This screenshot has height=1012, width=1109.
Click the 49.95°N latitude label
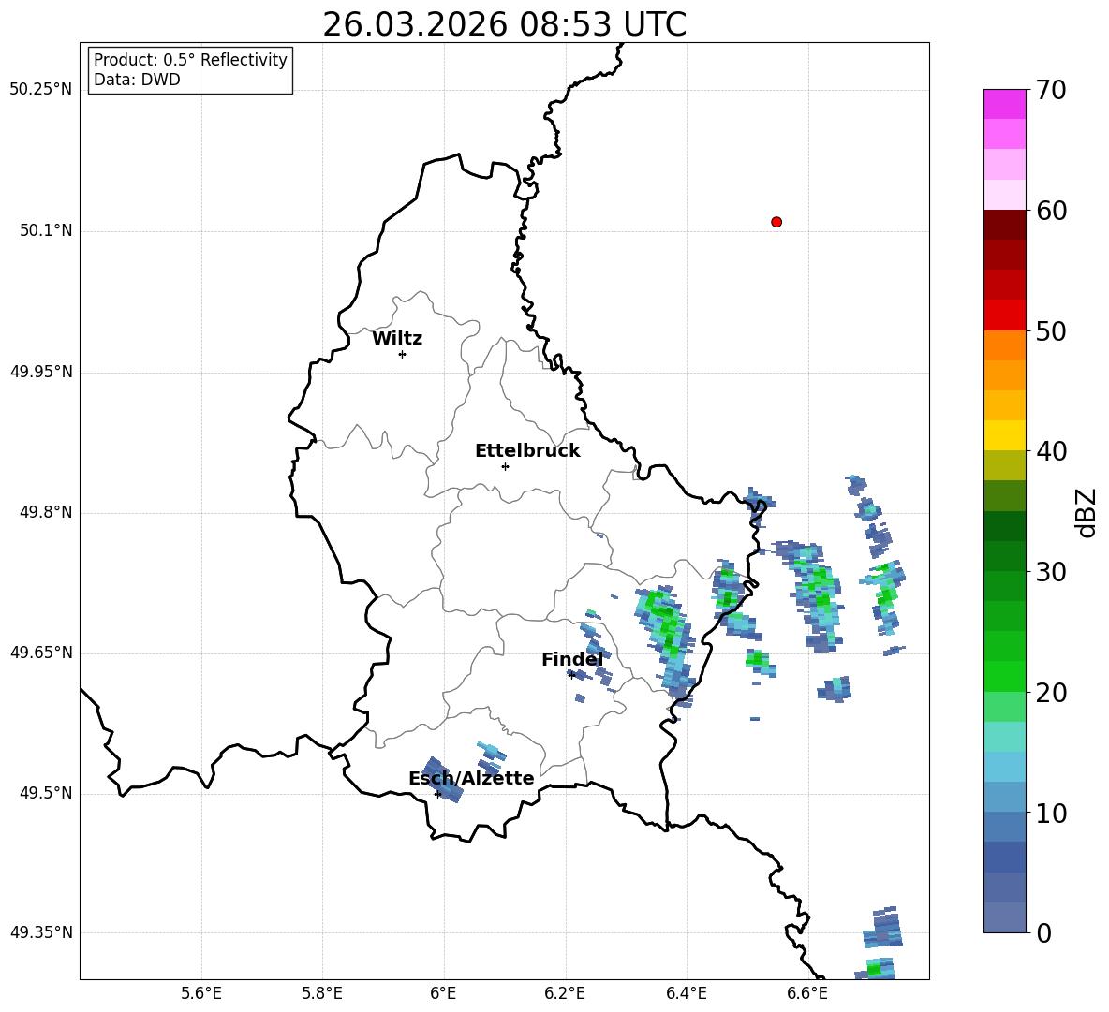click(41, 372)
